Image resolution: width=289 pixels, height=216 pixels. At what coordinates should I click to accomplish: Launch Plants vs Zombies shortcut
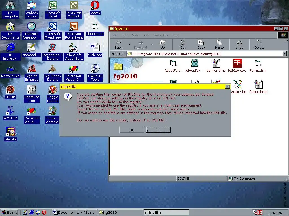coord(52,115)
